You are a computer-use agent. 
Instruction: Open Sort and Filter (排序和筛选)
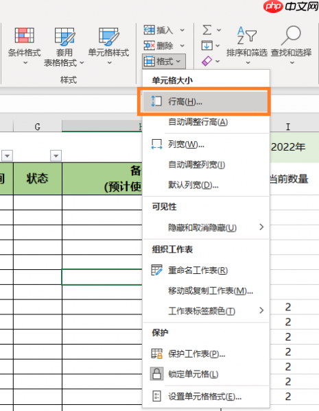point(247,45)
